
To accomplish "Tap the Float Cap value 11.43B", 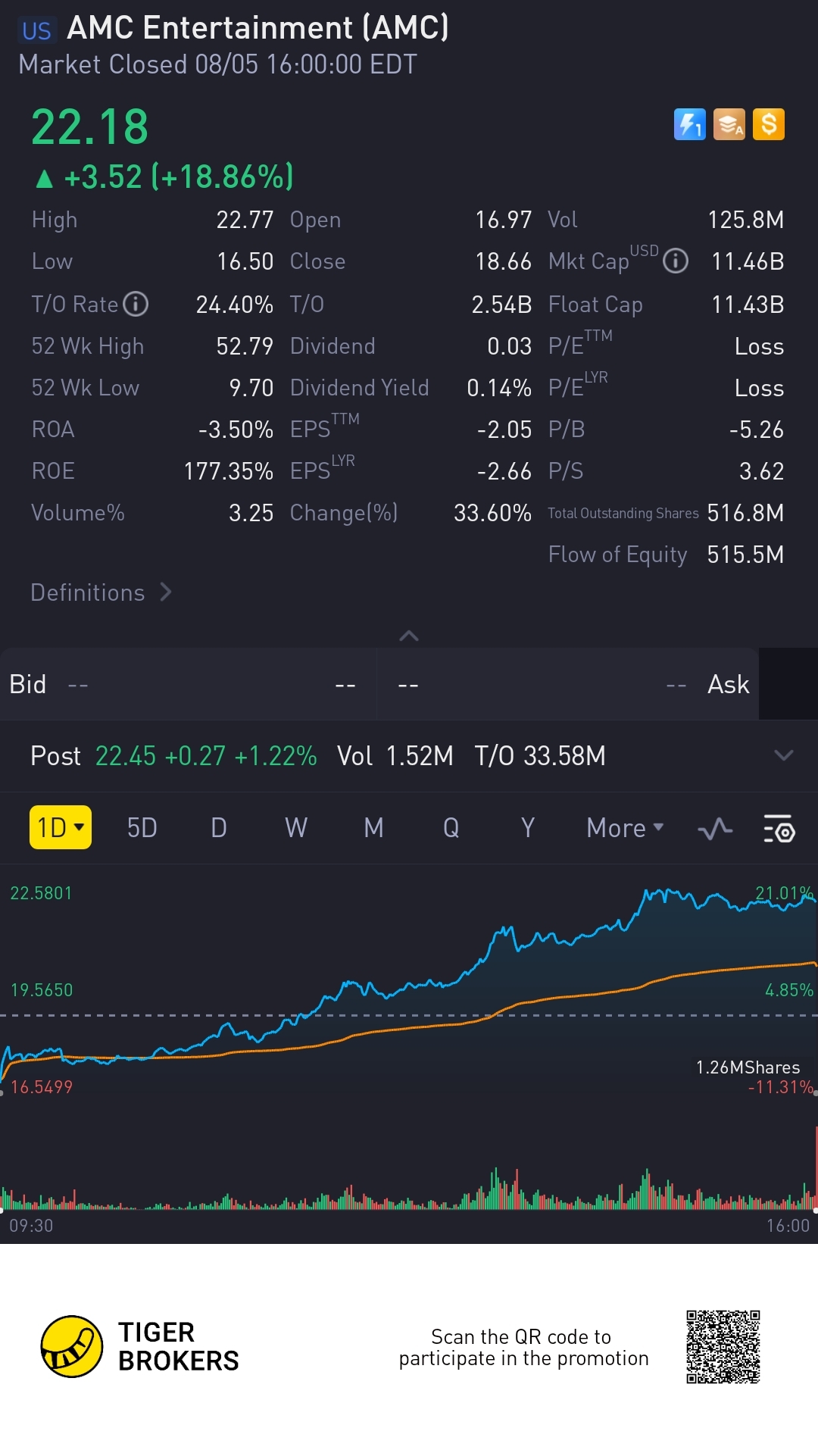I will coord(748,305).
